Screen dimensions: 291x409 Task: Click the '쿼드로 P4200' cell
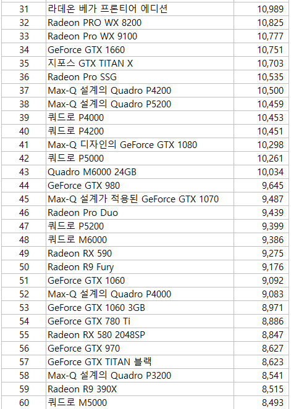click(140, 131)
